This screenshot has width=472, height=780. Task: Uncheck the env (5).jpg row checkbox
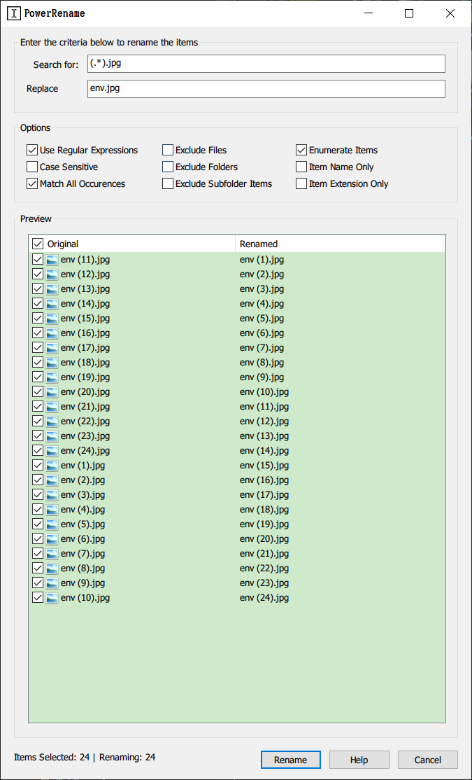(x=38, y=524)
